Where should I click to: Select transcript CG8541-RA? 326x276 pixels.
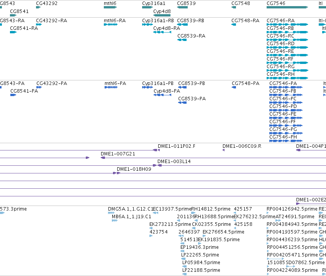(24, 28)
